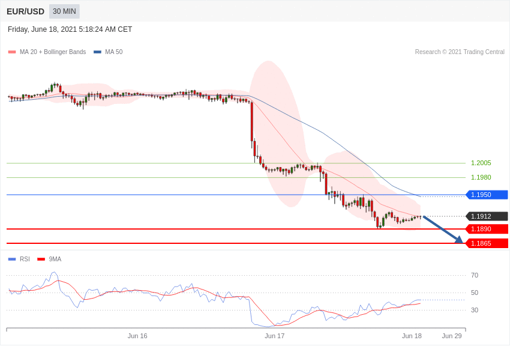Select the blue 1.1950 pivot price tag

(x=487, y=195)
